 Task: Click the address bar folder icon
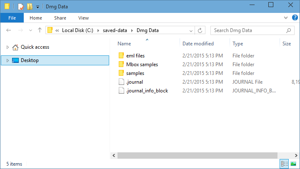click(50, 30)
